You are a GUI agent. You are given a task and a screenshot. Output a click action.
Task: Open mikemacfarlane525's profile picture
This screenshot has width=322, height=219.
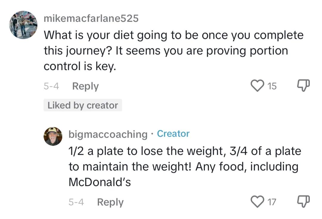(23, 25)
